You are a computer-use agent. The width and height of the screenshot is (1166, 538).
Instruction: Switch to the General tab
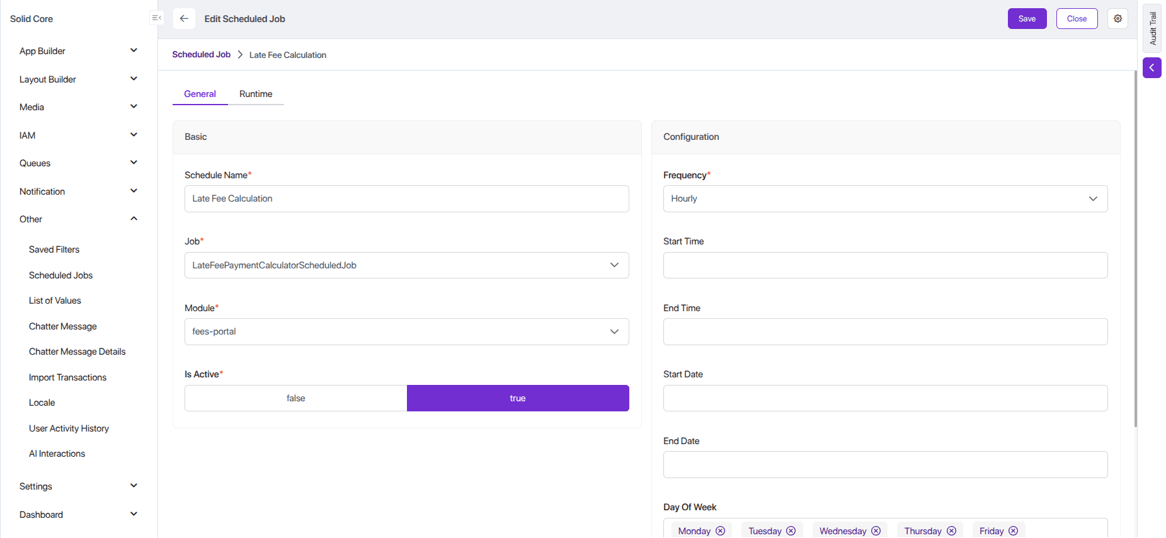point(200,94)
